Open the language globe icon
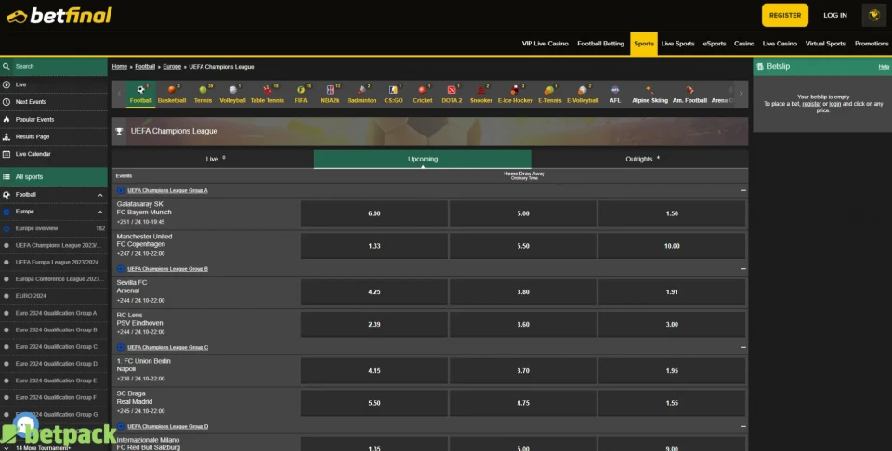 point(873,15)
